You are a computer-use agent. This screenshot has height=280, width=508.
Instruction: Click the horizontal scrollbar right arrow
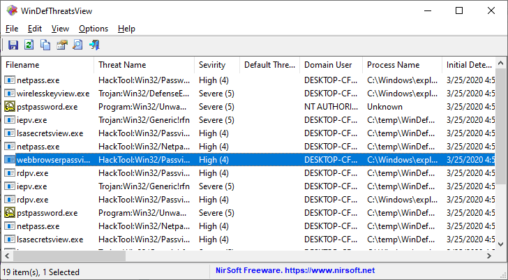[490, 256]
